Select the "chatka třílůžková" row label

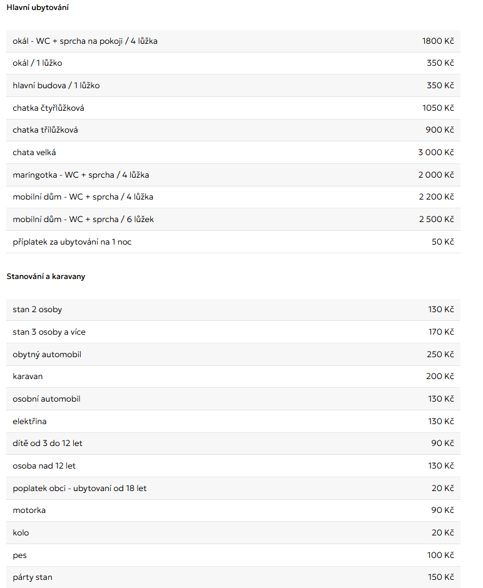tap(45, 130)
